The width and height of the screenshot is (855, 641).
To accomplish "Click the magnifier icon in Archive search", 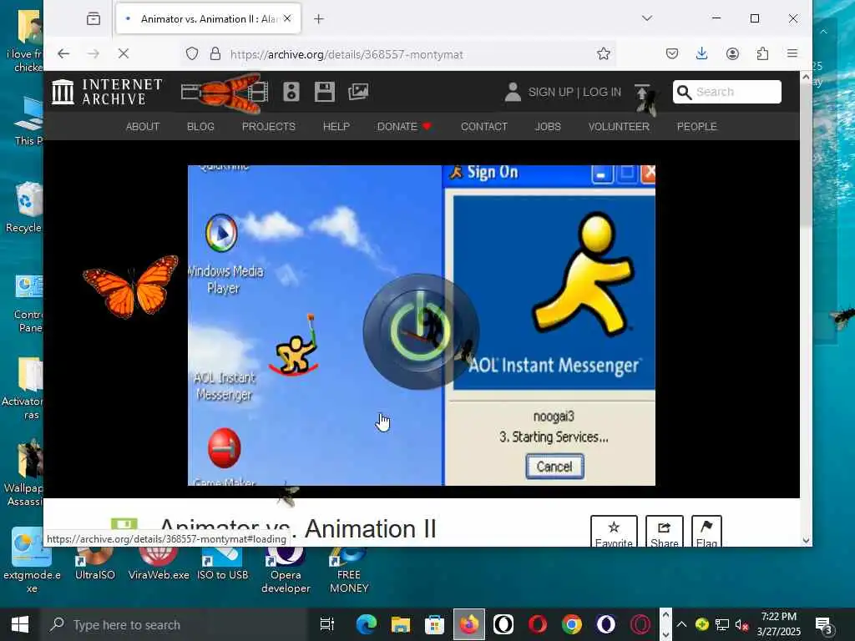I will click(684, 92).
